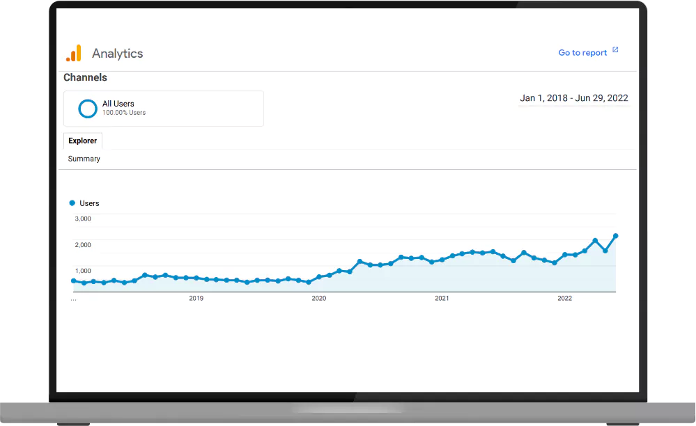Click the highest 2022 peak data point
Screen dimensions: 696x426
[616, 235]
